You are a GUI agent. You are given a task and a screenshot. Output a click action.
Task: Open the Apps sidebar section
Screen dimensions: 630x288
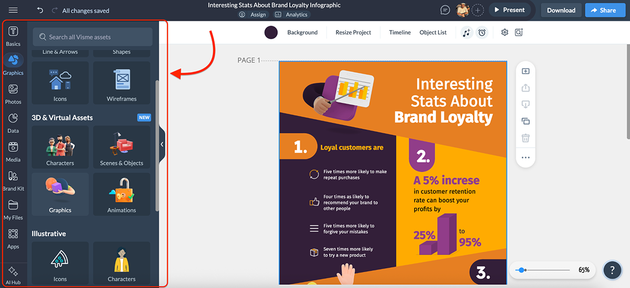click(14, 238)
